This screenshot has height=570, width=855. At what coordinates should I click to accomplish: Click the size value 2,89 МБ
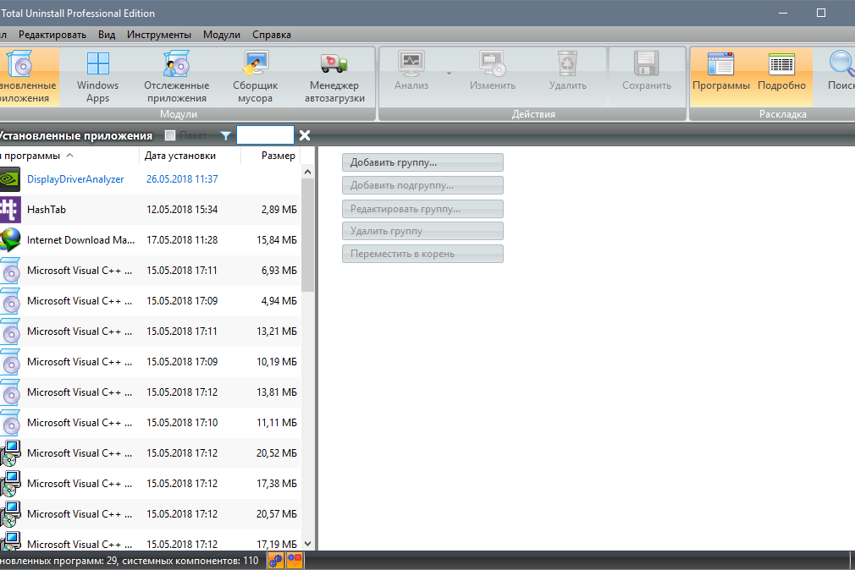point(279,210)
